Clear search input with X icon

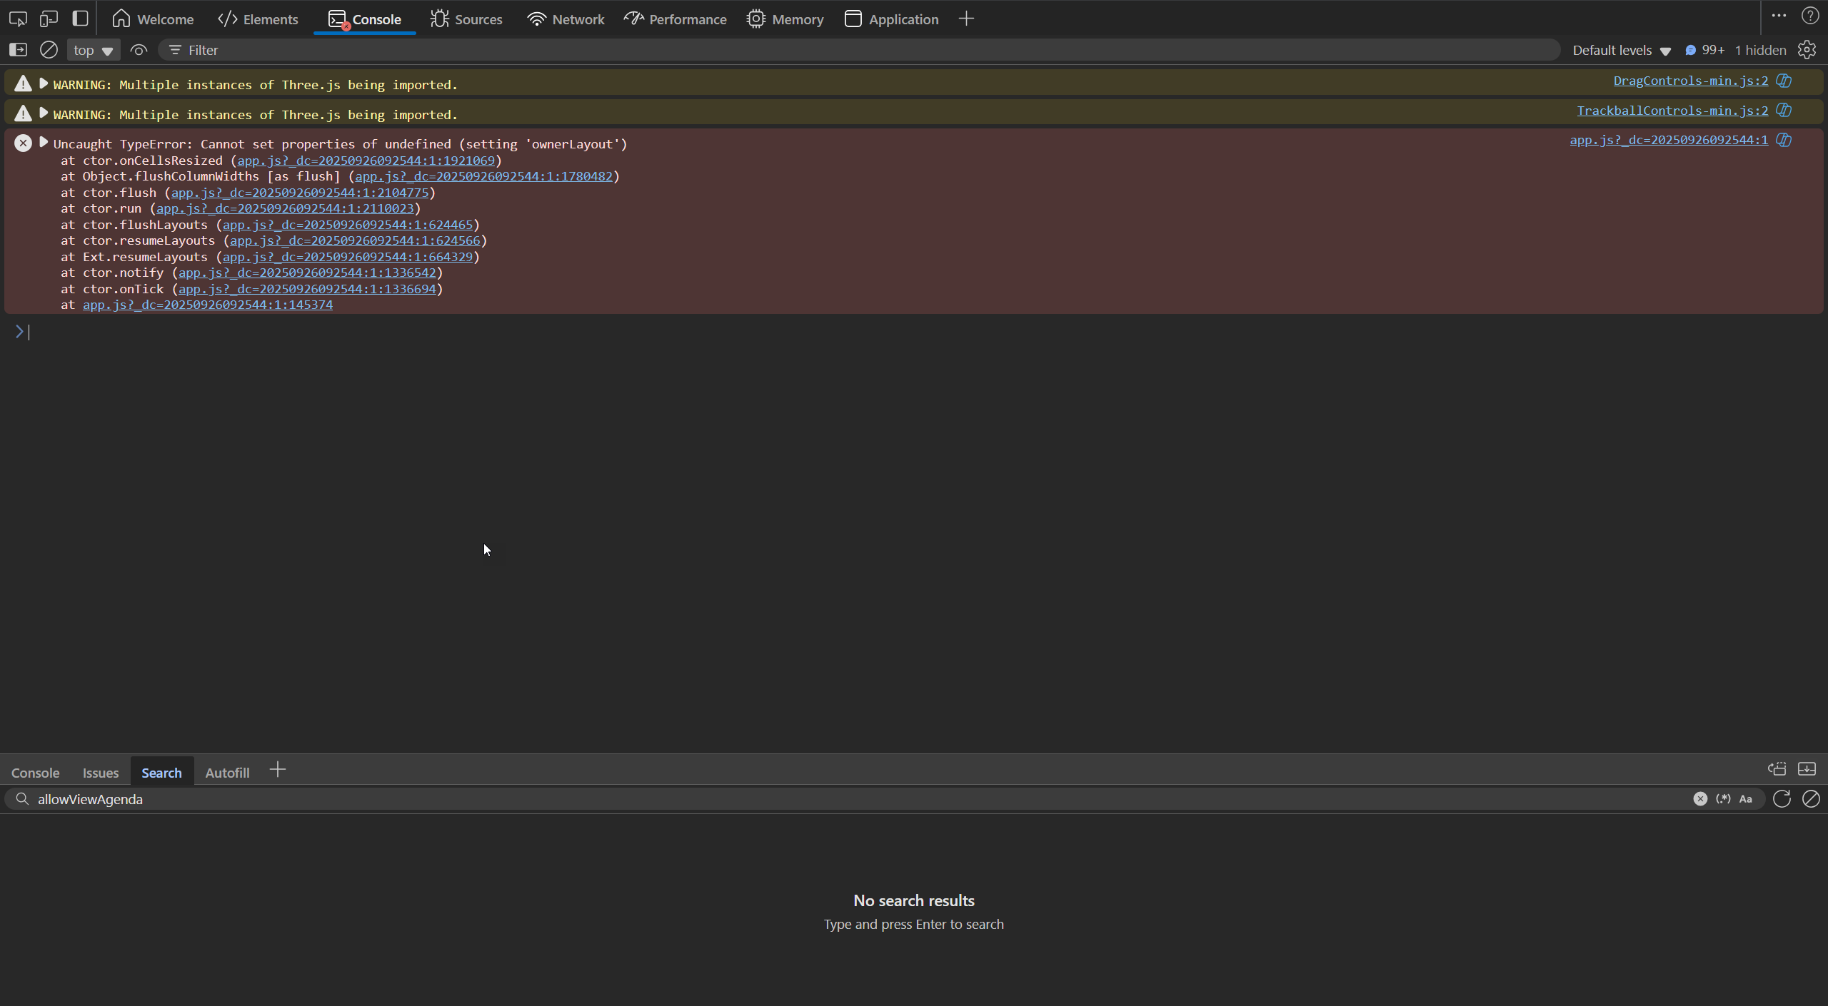(1700, 799)
